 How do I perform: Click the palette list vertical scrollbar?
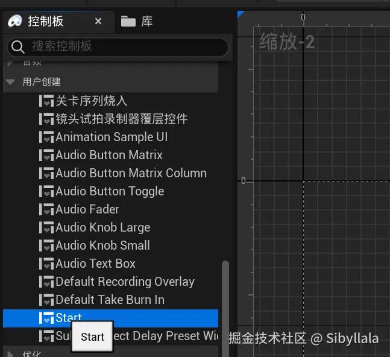[x=225, y=309]
